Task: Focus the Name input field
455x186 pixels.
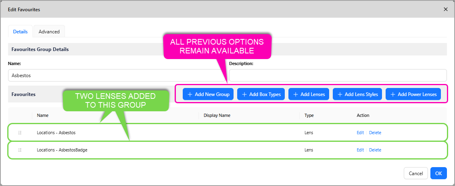Action: pos(116,75)
